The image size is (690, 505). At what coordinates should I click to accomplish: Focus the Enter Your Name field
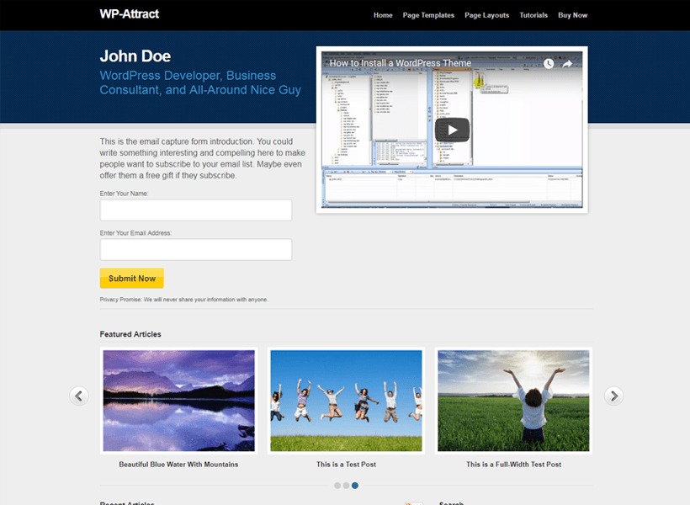[196, 210]
